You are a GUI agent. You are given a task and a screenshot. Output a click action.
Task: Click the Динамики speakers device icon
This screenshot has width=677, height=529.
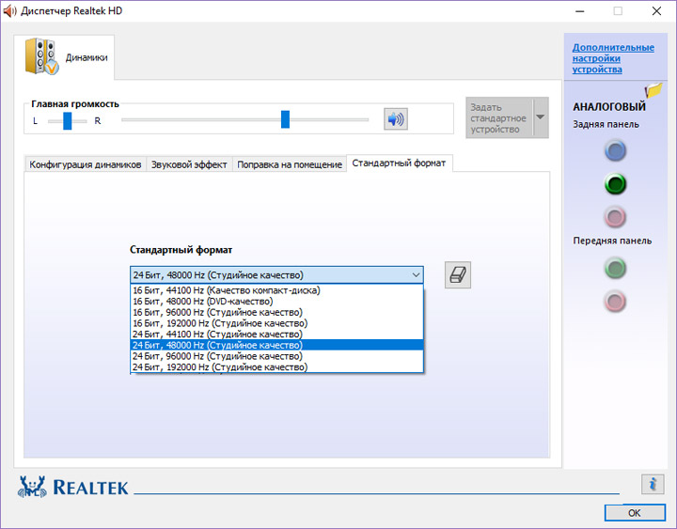pos(41,56)
